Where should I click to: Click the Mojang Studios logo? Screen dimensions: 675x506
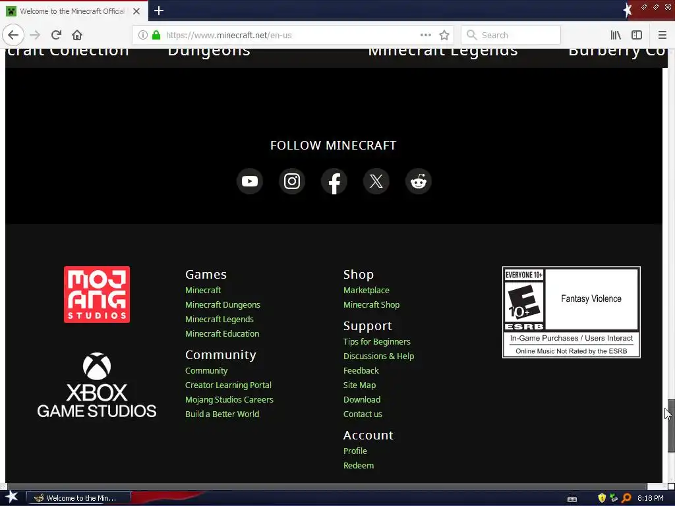coord(97,295)
